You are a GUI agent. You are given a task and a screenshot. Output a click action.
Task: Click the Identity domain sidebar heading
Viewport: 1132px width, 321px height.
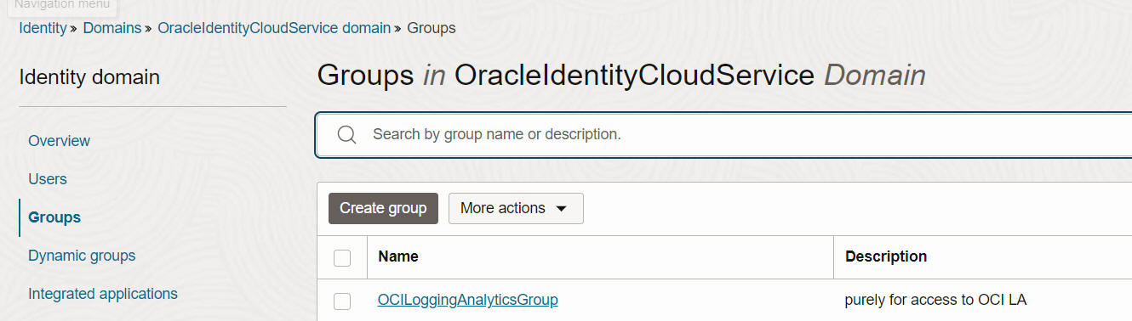(89, 77)
